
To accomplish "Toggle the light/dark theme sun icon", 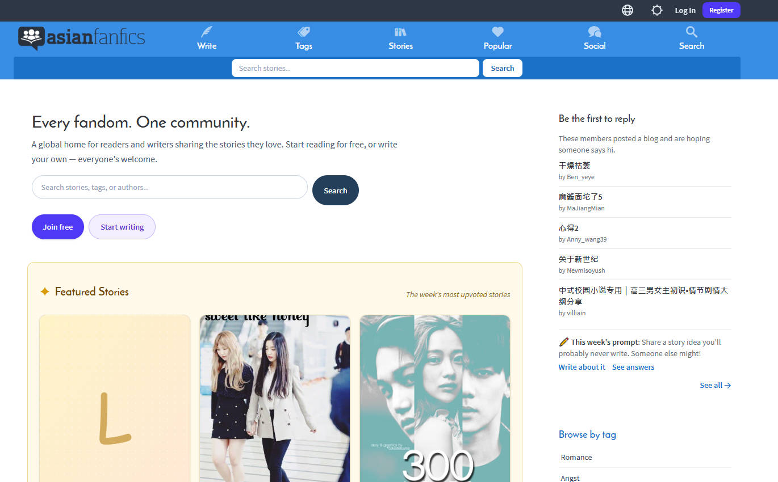I will [x=657, y=10].
